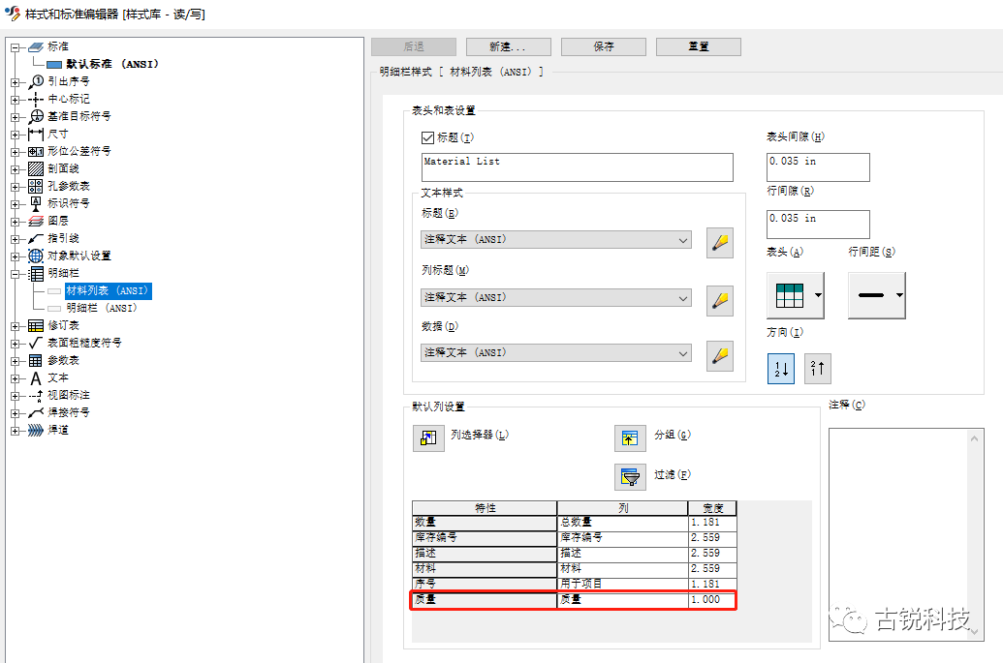This screenshot has height=663, width=1003.
Task: Edit 列标题 text style with pencil icon
Action: click(x=720, y=300)
